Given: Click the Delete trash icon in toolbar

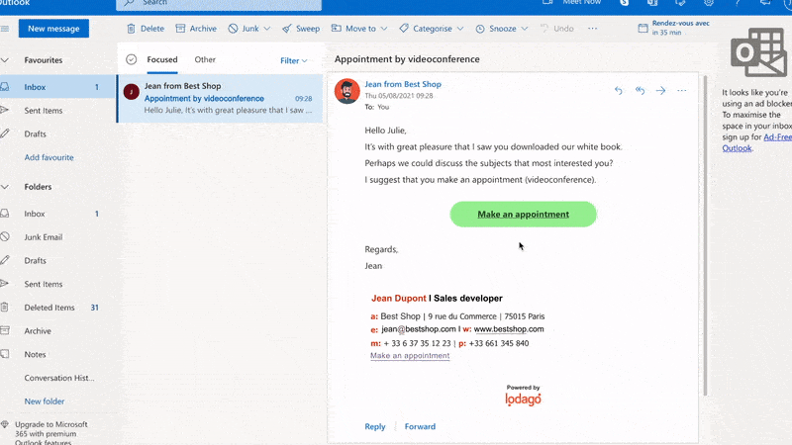Looking at the screenshot, I should point(131,29).
